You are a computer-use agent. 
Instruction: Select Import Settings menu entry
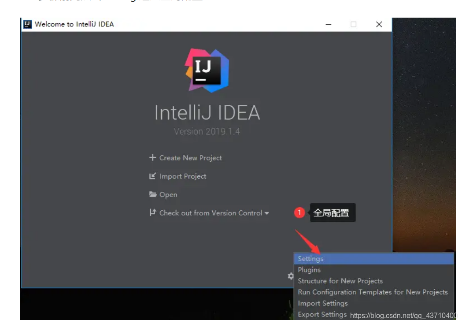[x=373, y=303]
